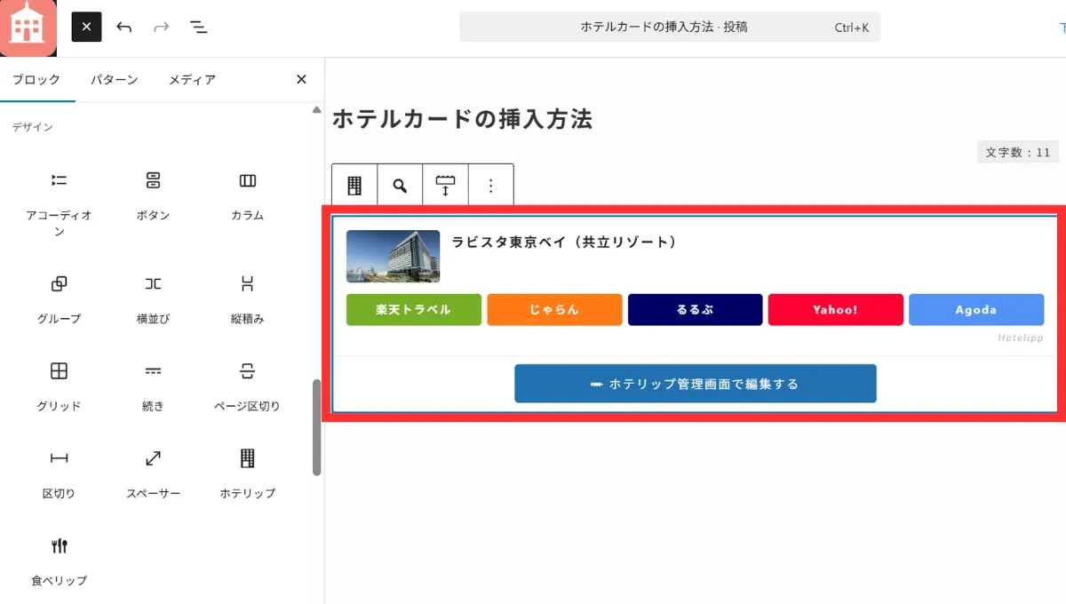
Task: Click the post title ホテルカードの挿入方法
Action: point(462,119)
